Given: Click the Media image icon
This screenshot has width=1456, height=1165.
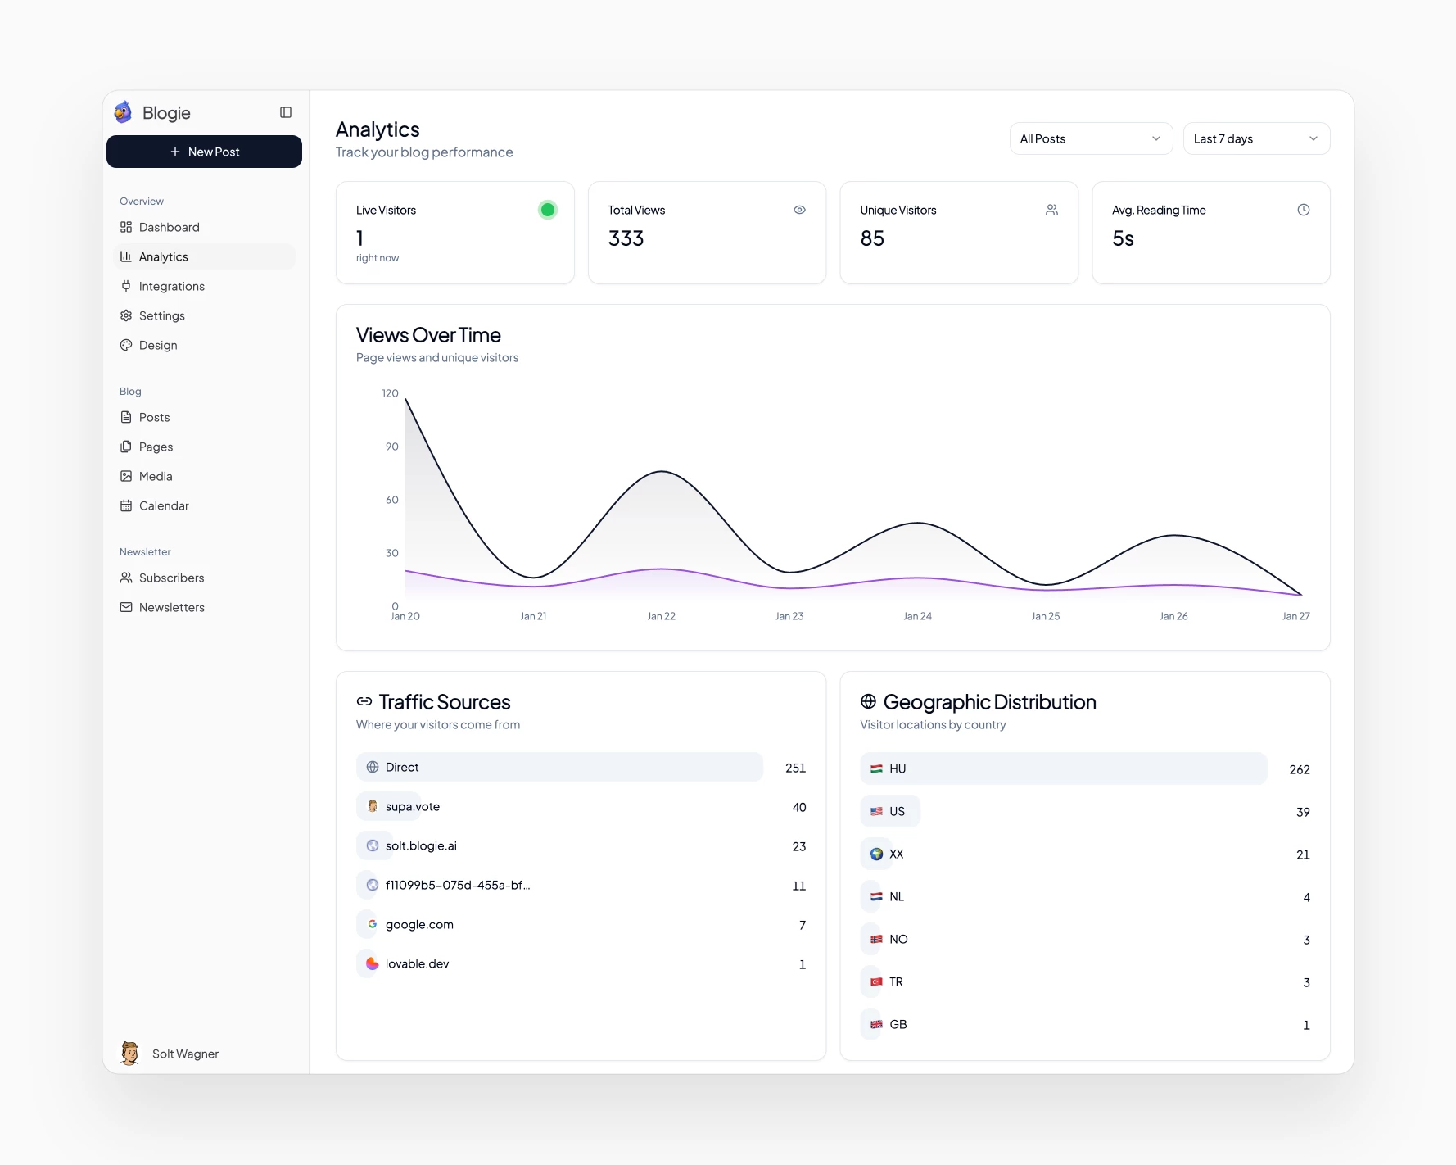Looking at the screenshot, I should click(126, 476).
